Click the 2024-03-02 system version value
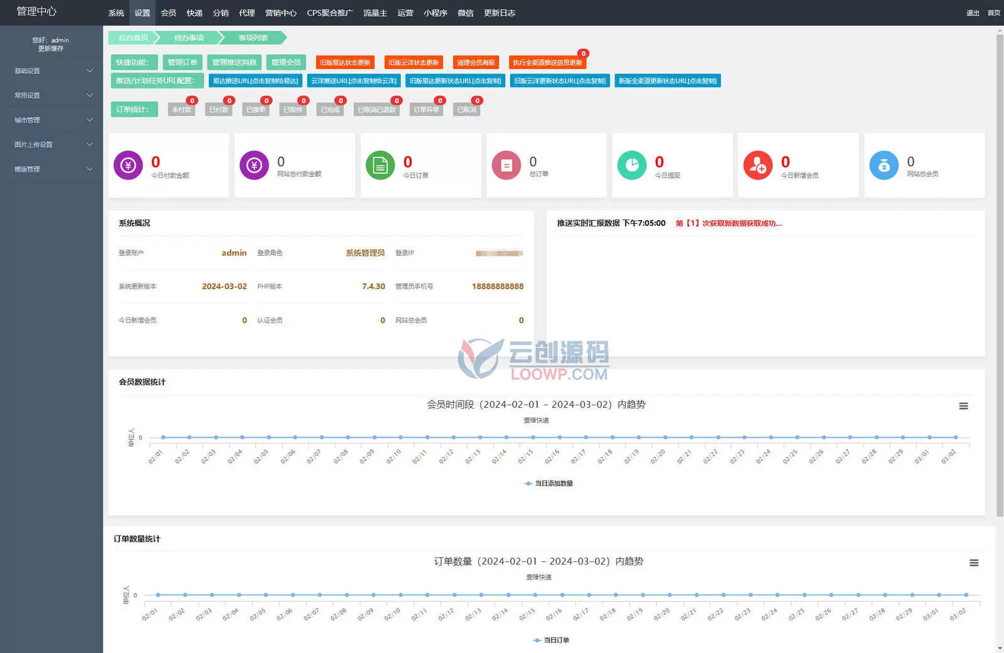This screenshot has height=653, width=1004. 225,286
